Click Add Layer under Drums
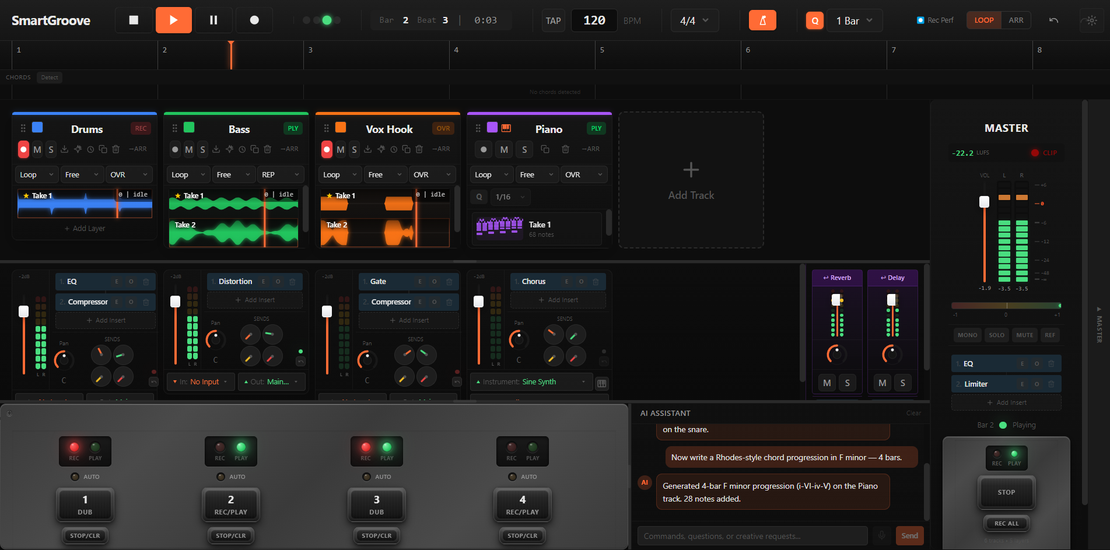 [85, 228]
